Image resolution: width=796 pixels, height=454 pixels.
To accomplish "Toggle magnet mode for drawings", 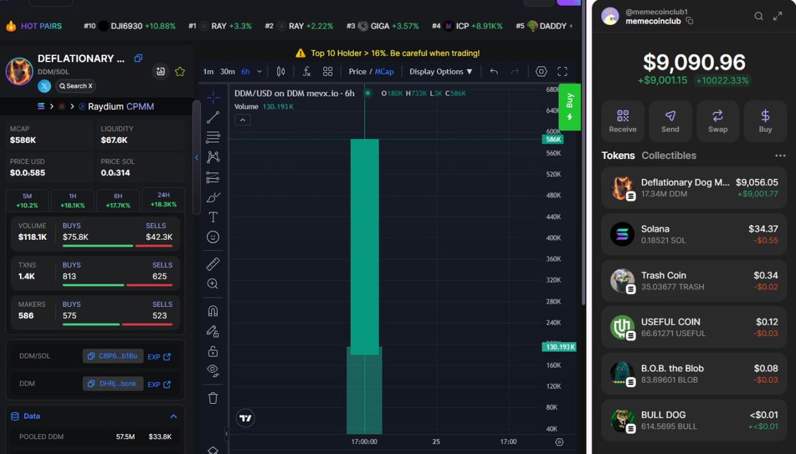I will click(212, 311).
